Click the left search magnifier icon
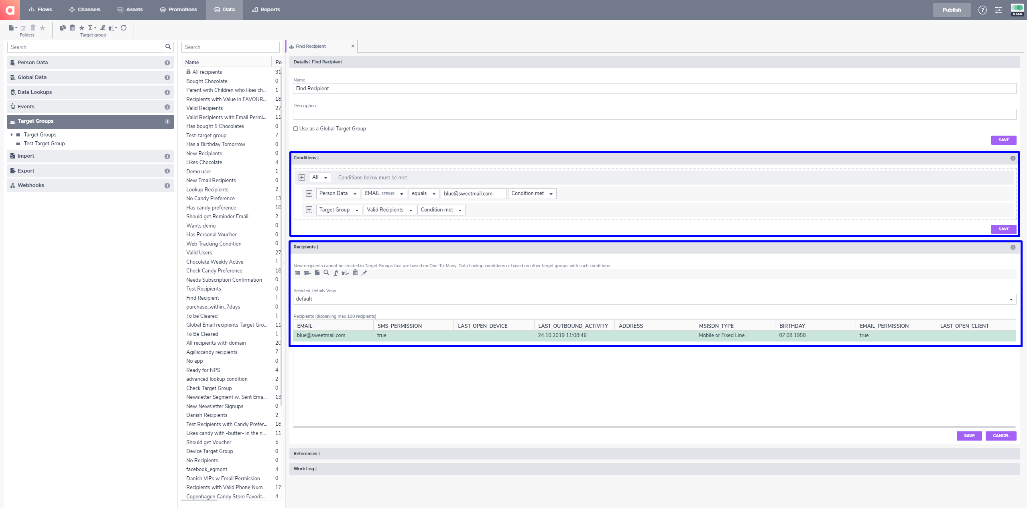The height and width of the screenshot is (508, 1027). pyautogui.click(x=168, y=47)
